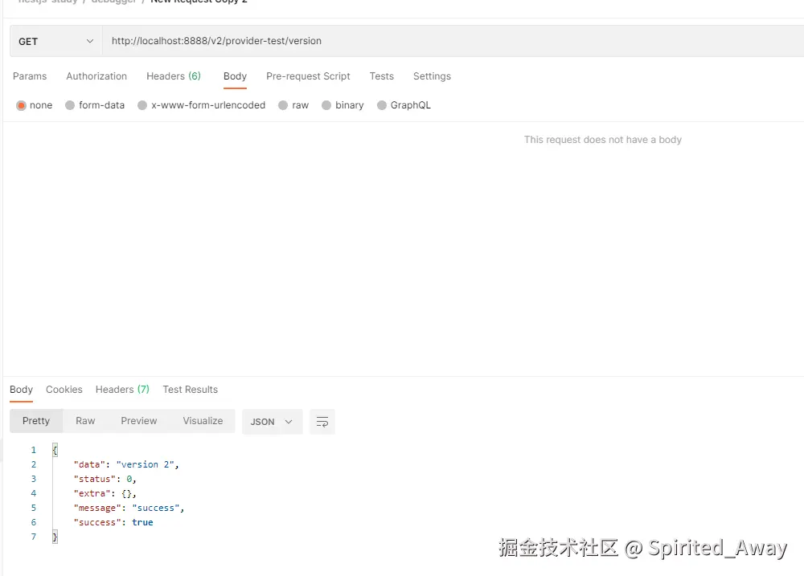This screenshot has width=804, height=576.
Task: Show response Cookies tab
Action: (x=64, y=390)
